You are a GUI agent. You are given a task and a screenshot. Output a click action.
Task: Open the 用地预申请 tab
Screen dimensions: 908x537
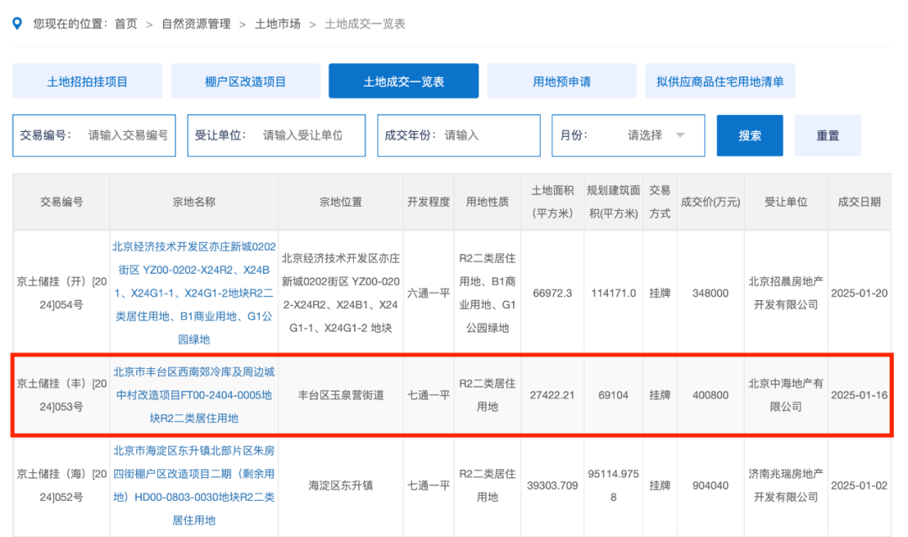[x=562, y=82]
